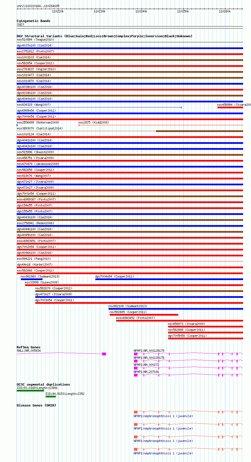Click the red bar under nsv582685
The height and width of the screenshot is (462, 251).
(144, 315)
